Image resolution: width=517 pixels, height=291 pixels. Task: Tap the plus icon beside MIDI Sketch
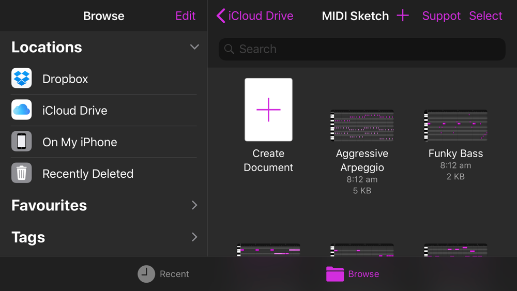click(x=403, y=16)
